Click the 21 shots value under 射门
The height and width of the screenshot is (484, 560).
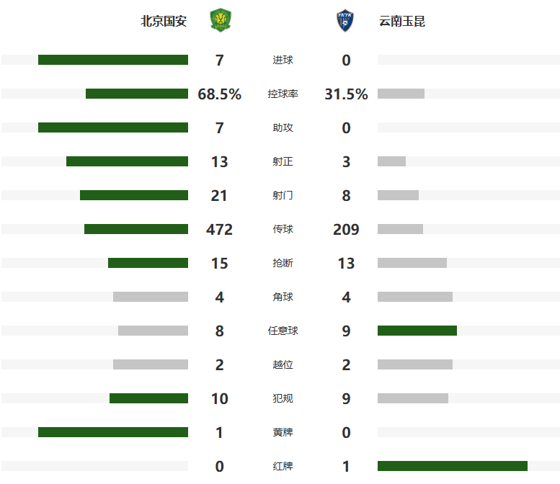coord(219,196)
